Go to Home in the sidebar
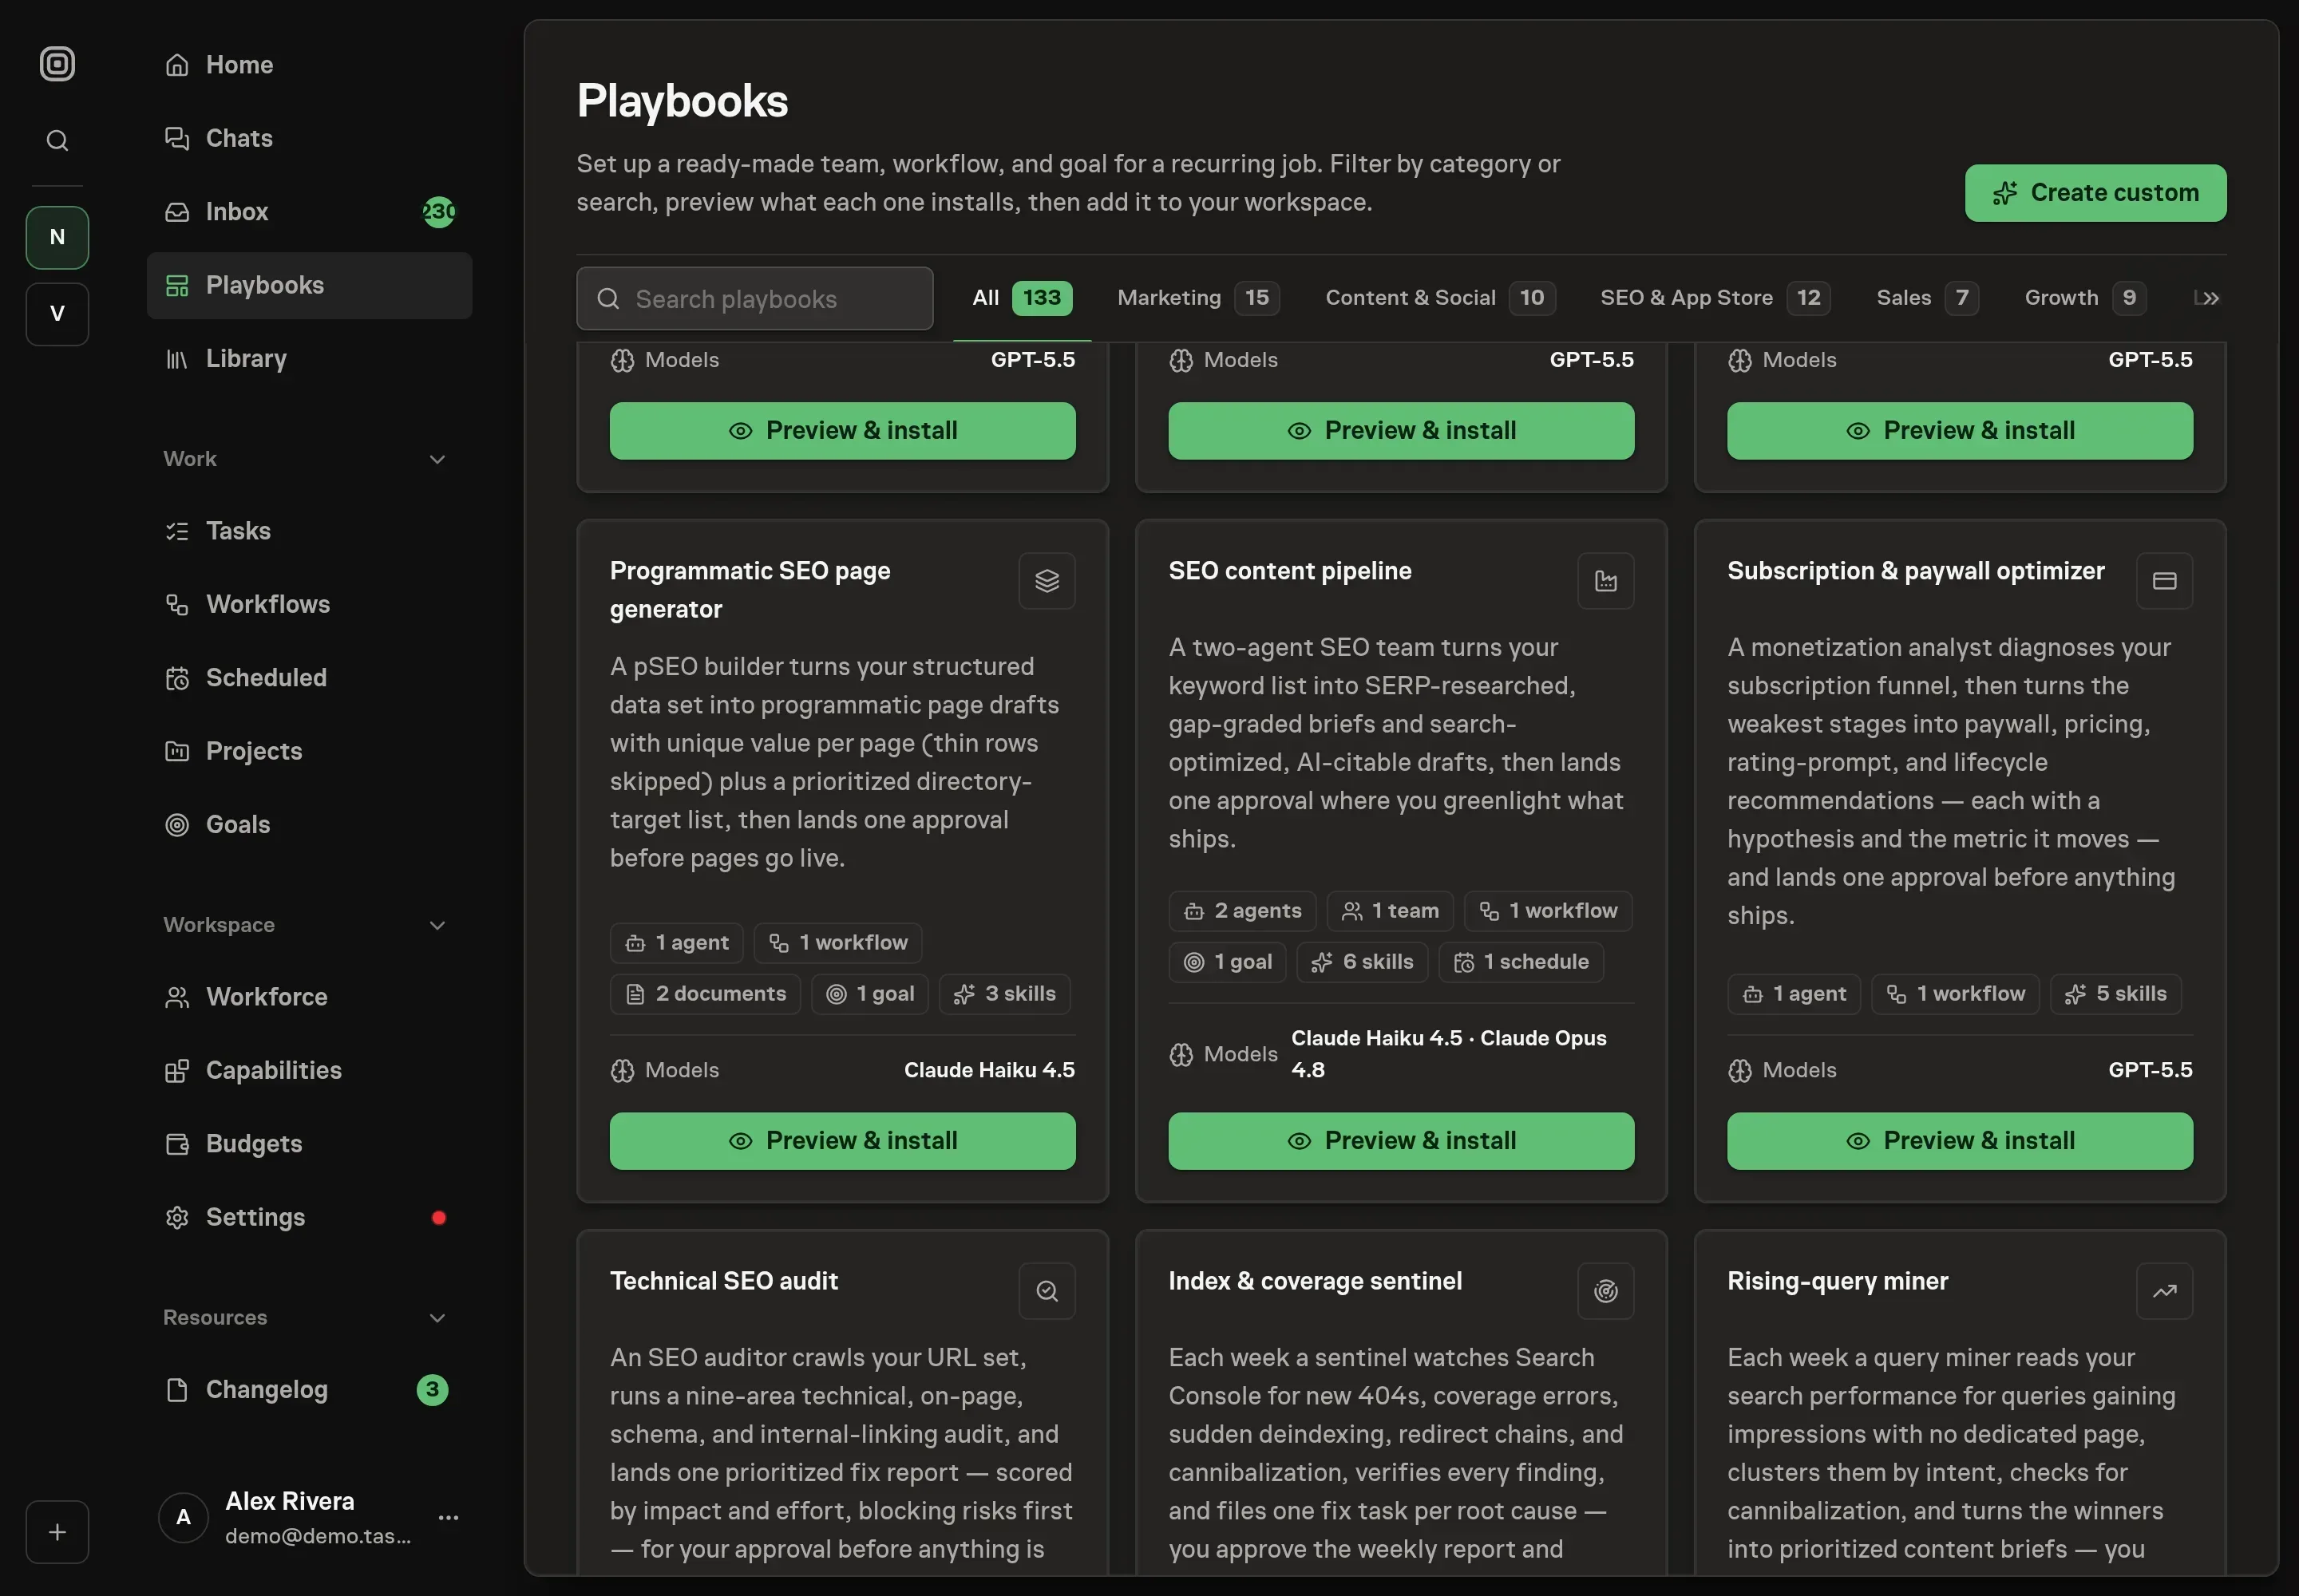Image resolution: width=2299 pixels, height=1596 pixels. click(309, 65)
